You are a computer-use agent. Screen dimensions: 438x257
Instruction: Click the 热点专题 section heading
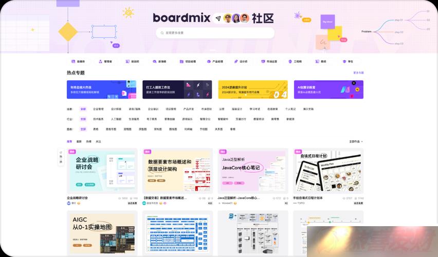pos(76,72)
